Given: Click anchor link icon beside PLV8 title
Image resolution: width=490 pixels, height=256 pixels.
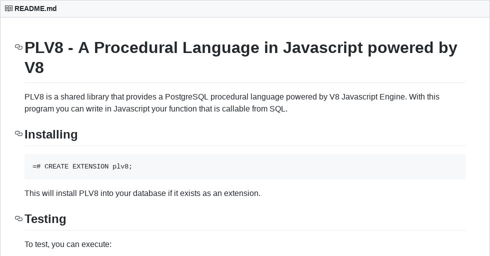Looking at the screenshot, I should [19, 47].
